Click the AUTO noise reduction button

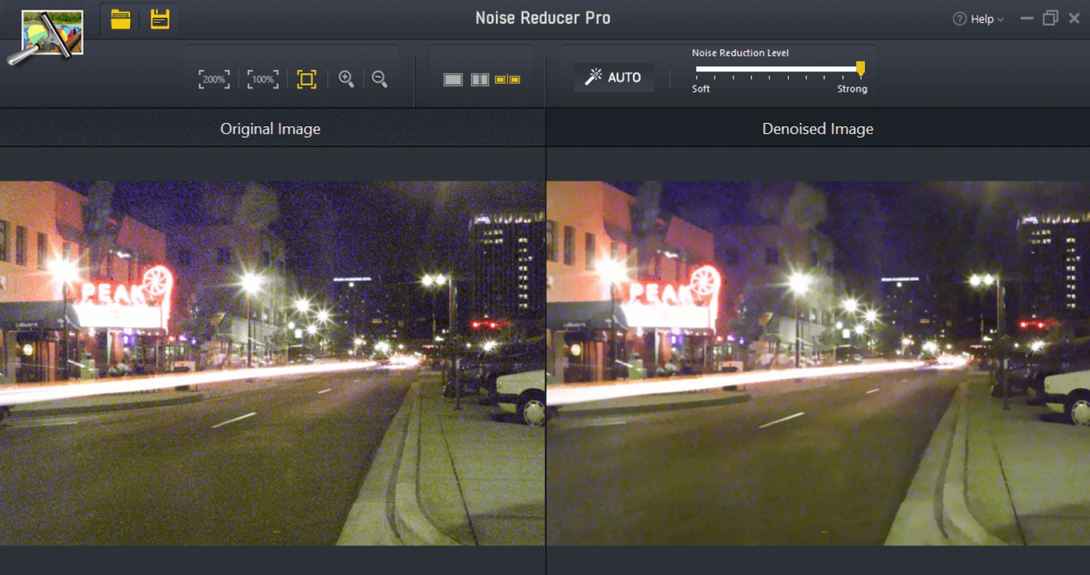tap(613, 77)
